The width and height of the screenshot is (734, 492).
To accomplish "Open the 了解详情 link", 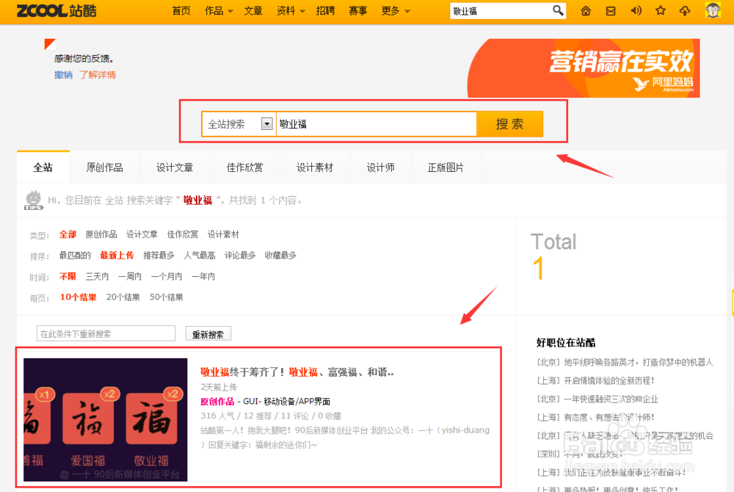I will (98, 74).
